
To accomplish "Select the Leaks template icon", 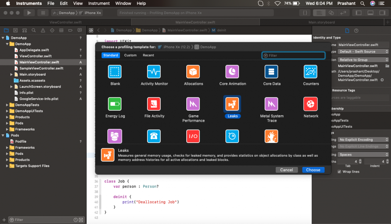I will [x=232, y=104].
